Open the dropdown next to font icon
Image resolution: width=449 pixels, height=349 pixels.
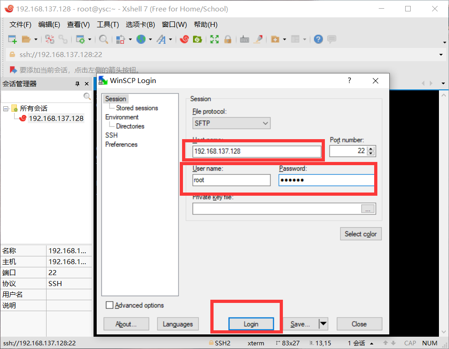point(171,39)
